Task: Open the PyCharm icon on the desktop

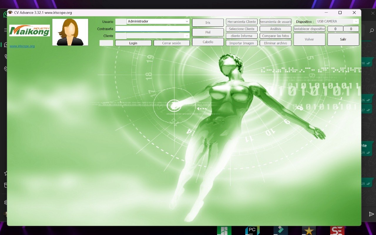Action: coord(252,231)
